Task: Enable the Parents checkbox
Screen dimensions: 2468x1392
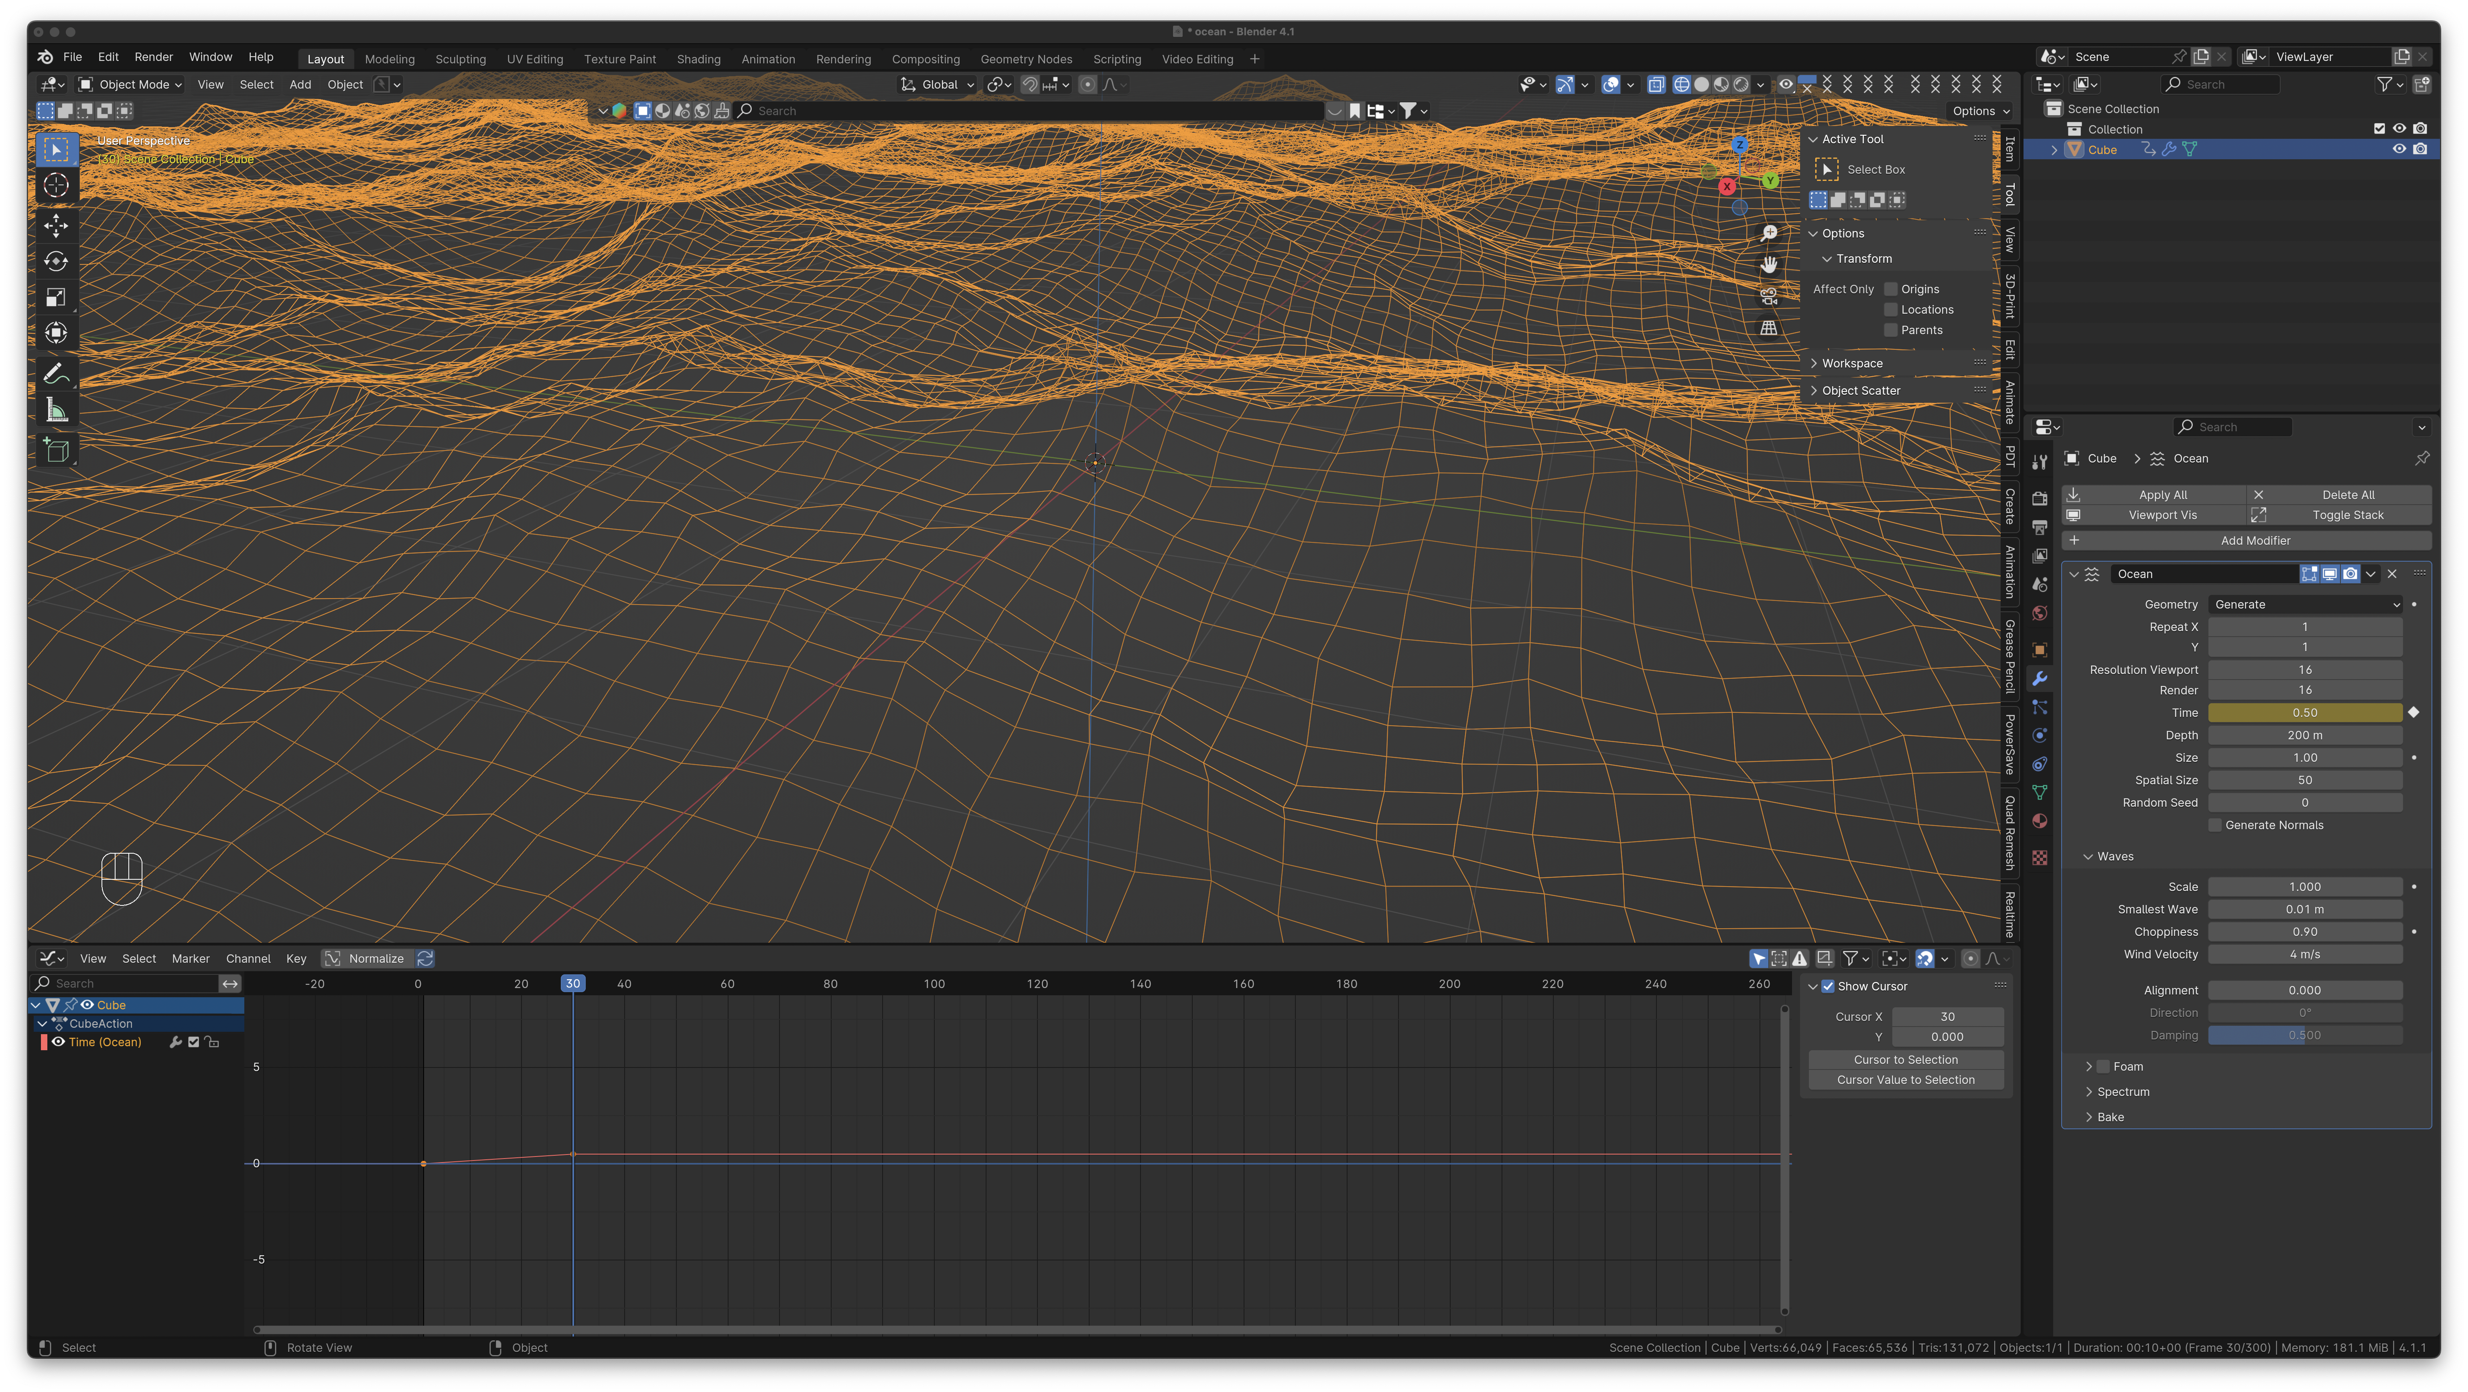Action: click(1891, 331)
